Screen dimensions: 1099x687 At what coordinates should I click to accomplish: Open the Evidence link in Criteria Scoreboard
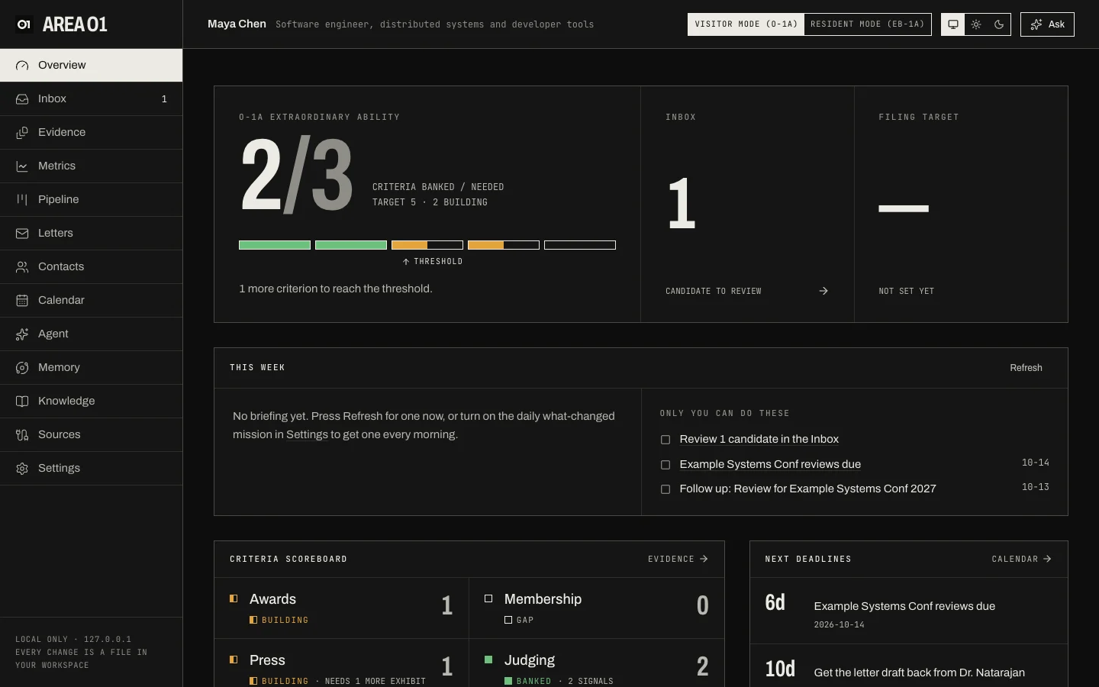tap(678, 560)
